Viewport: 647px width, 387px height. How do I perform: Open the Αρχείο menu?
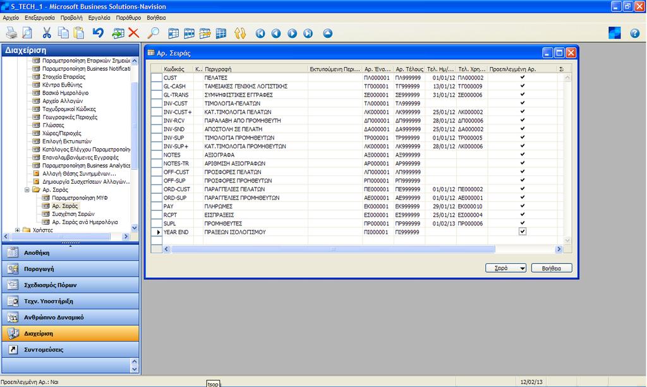point(11,18)
